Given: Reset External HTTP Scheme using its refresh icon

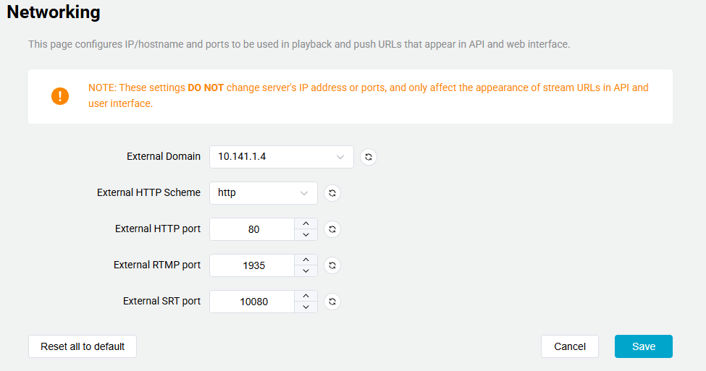Looking at the screenshot, I should click(332, 193).
